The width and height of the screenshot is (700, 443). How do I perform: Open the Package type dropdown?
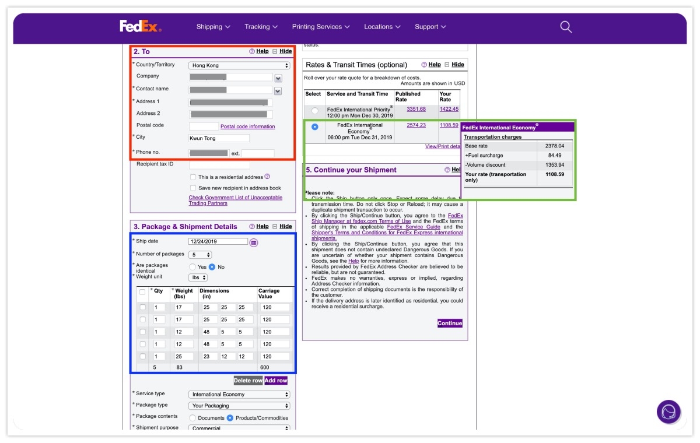click(x=239, y=406)
